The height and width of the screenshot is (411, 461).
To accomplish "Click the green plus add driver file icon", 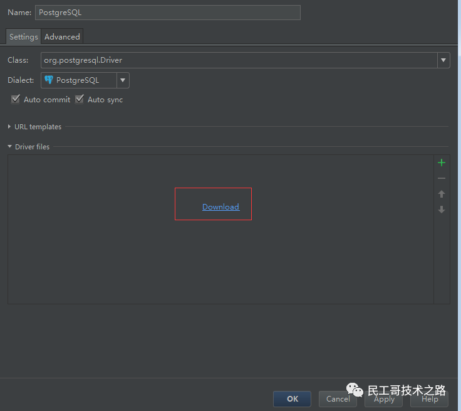I will (x=442, y=163).
